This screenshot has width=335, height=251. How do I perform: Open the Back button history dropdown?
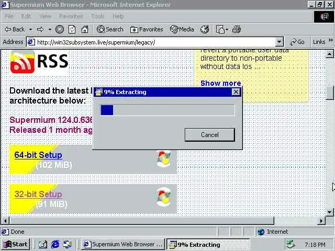pos(30,29)
